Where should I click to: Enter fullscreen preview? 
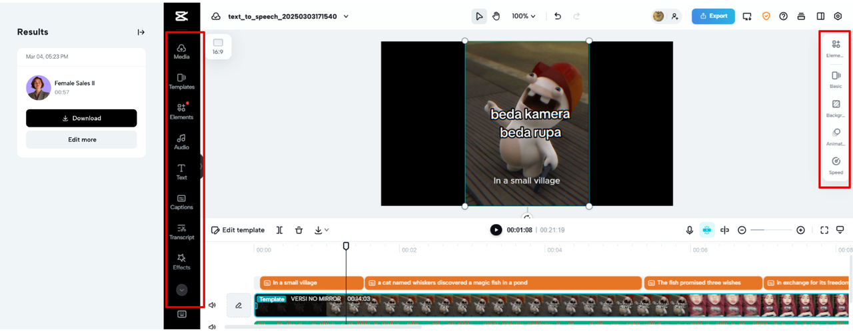[x=824, y=230]
